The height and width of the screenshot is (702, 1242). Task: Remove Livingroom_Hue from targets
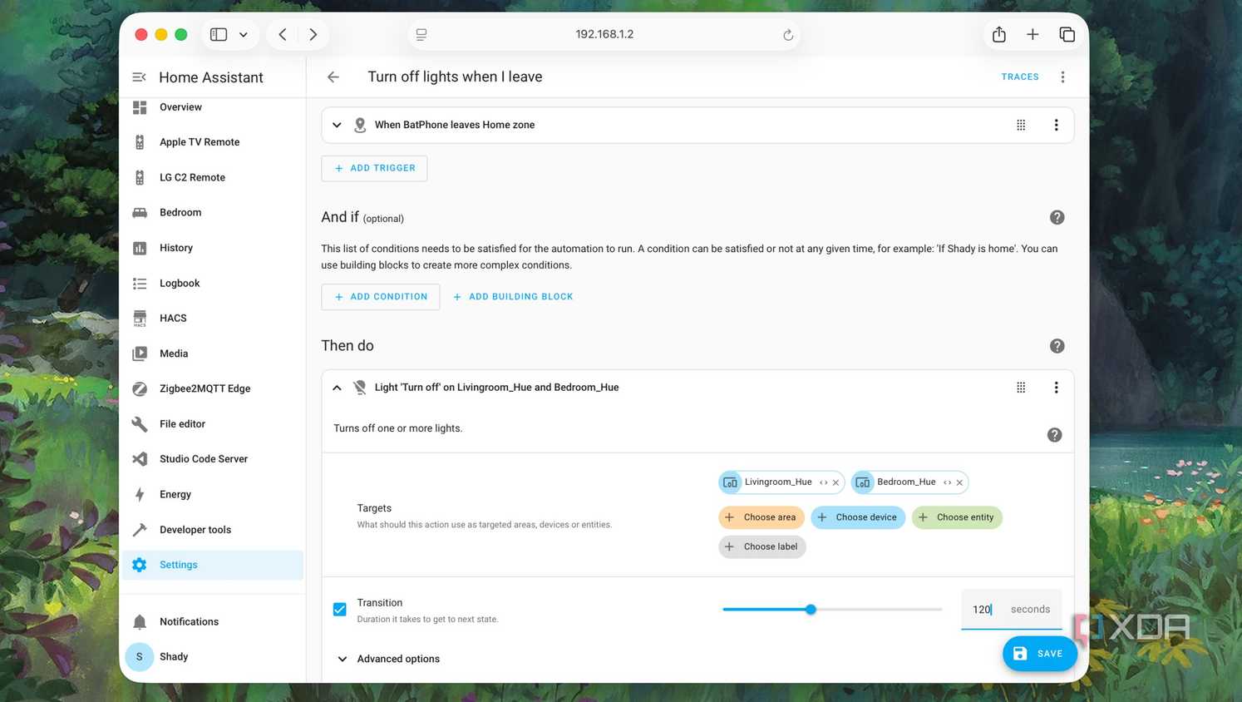[x=835, y=482]
